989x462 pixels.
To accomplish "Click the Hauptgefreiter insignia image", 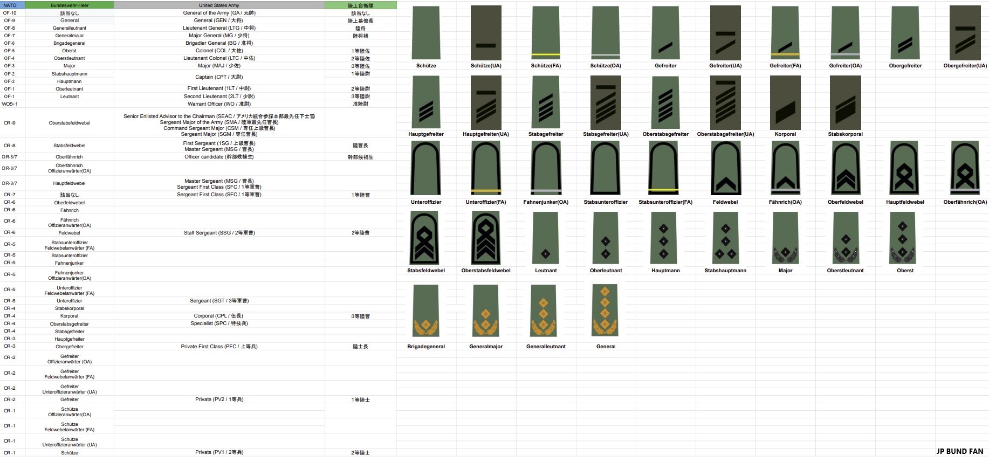I will point(426,102).
